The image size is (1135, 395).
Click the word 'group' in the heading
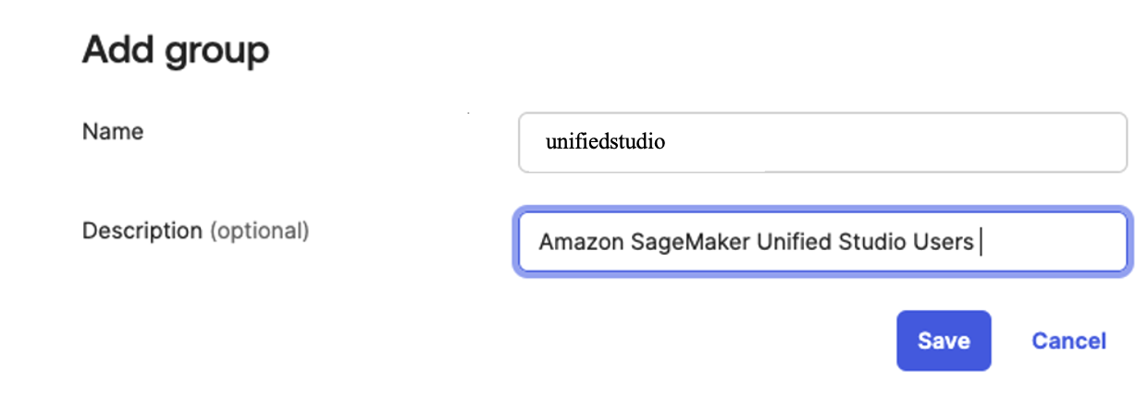coord(216,51)
